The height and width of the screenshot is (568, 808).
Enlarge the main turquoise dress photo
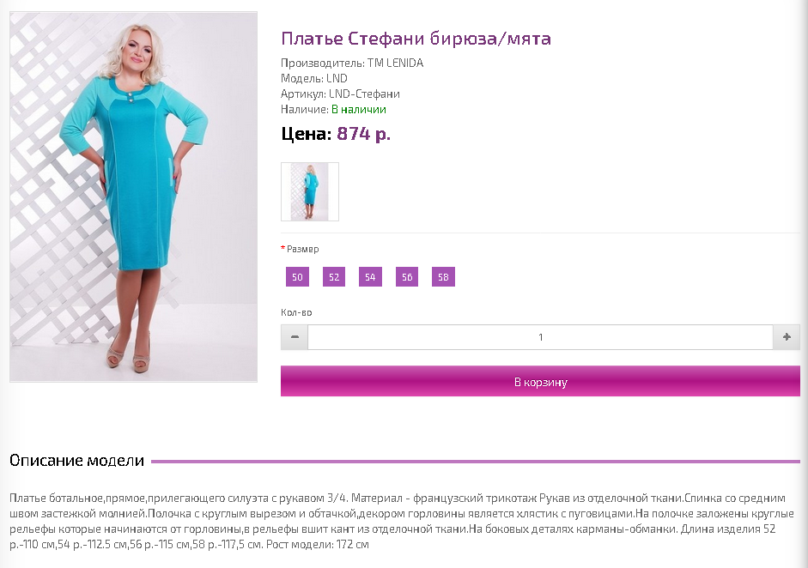pyautogui.click(x=133, y=196)
